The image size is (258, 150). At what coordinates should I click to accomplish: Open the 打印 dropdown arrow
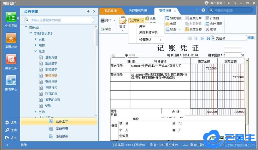click(x=114, y=20)
